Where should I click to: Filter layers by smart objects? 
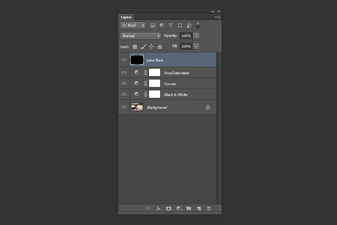[x=189, y=25]
